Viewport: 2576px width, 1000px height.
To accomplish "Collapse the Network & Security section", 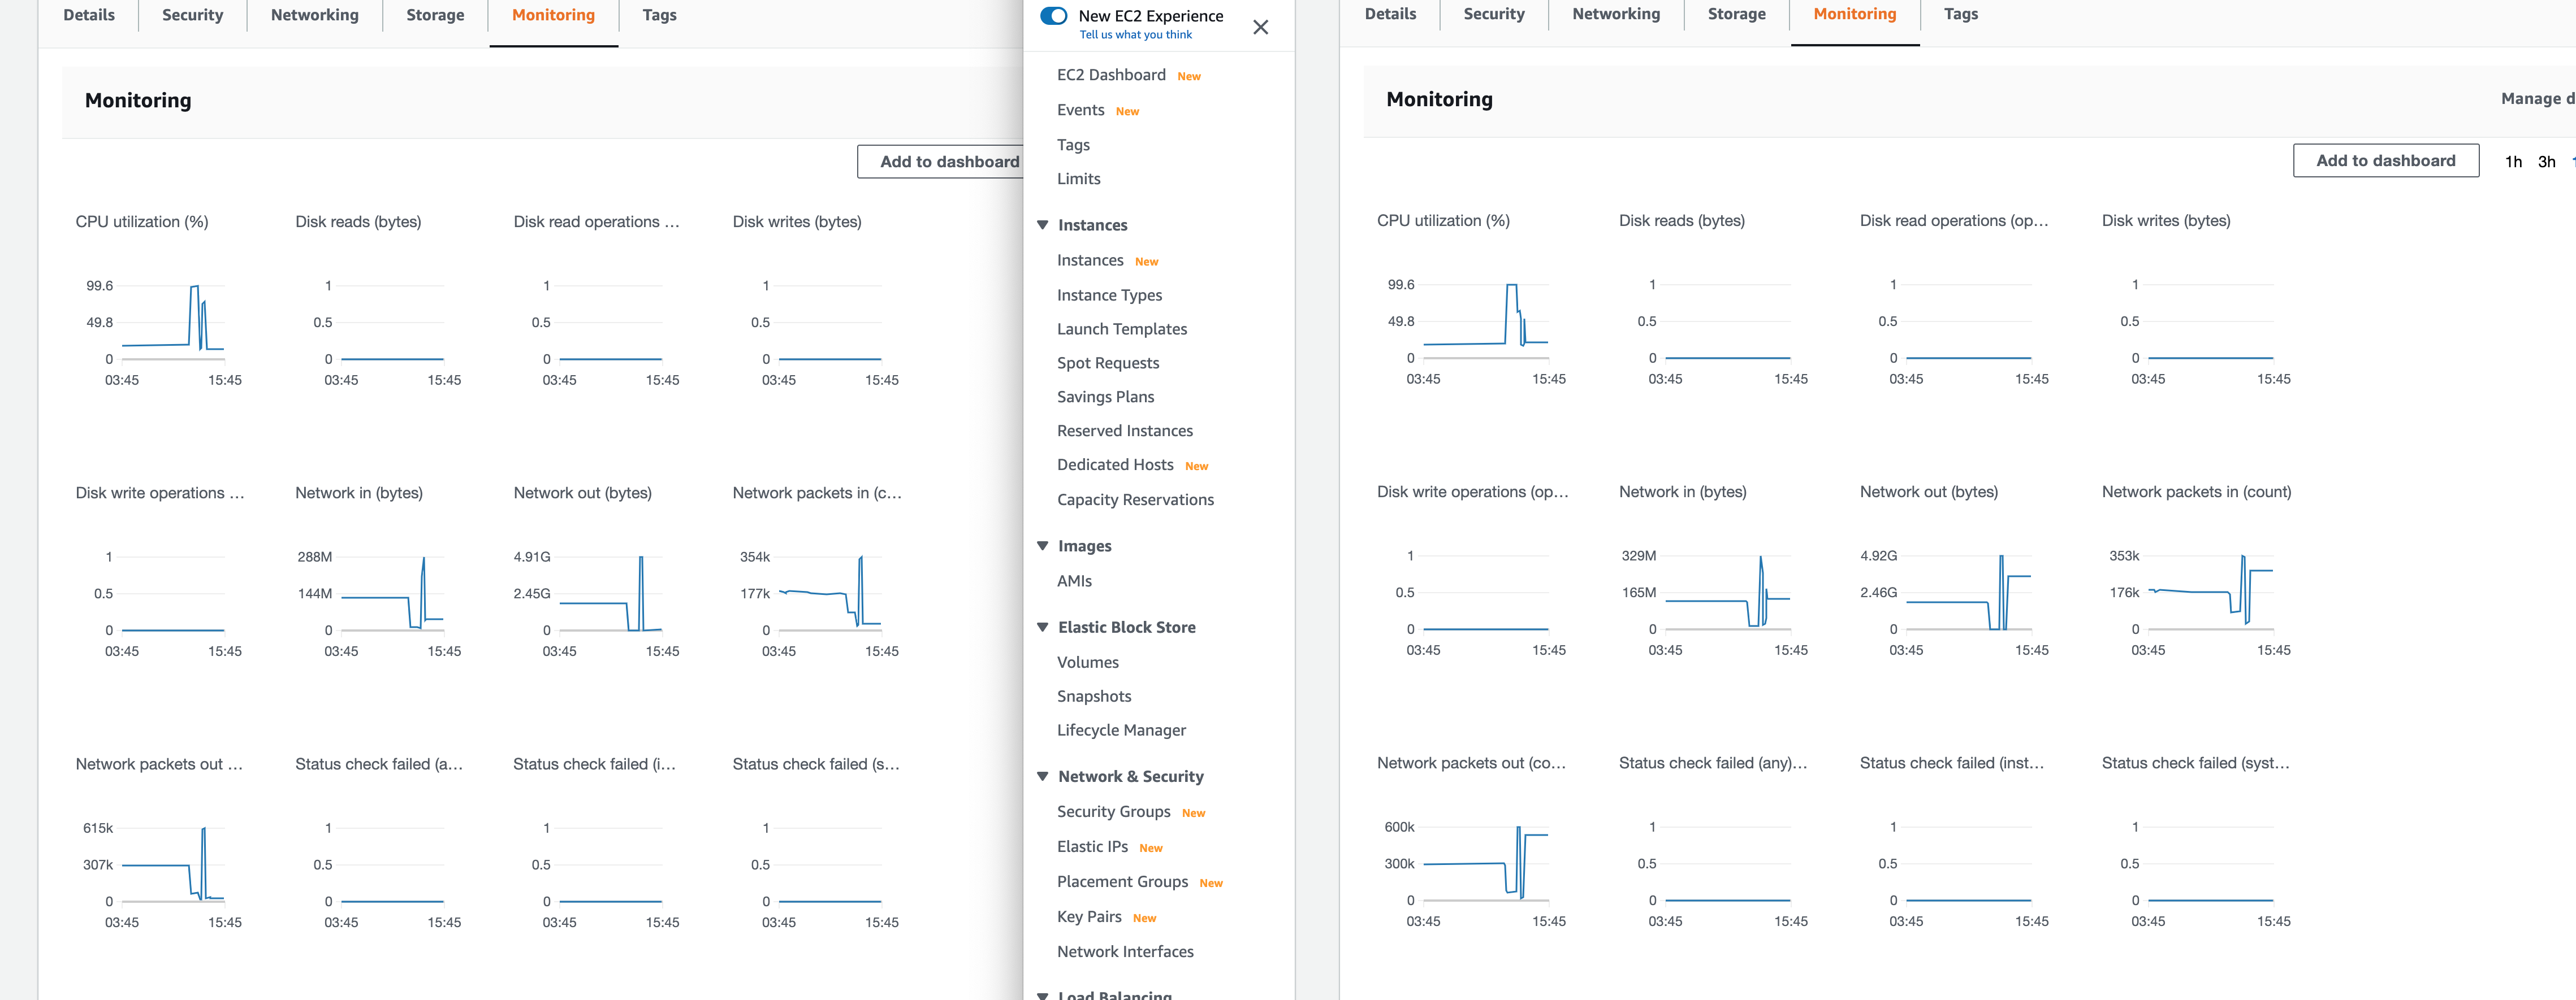I will [x=1042, y=776].
